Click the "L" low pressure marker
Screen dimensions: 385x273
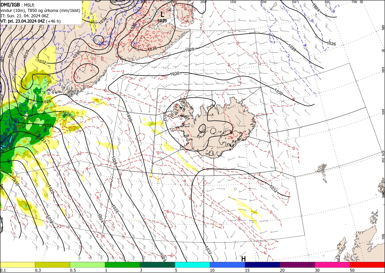click(162, 14)
